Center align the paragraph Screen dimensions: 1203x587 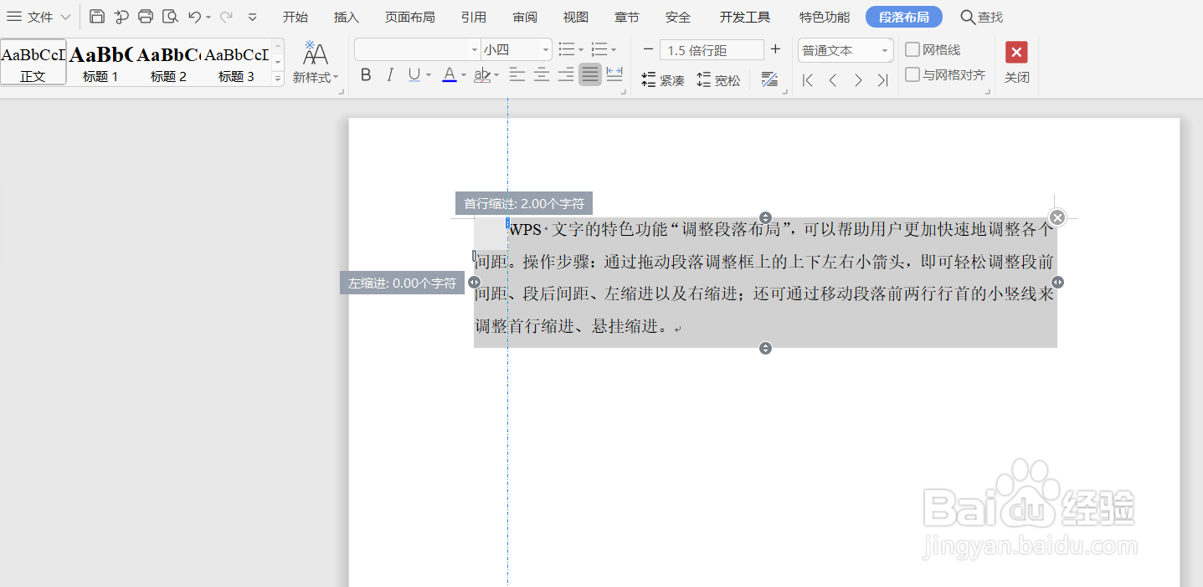(542, 75)
